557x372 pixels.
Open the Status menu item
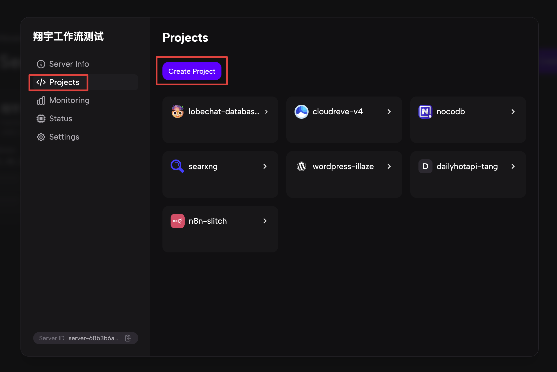[x=60, y=119]
